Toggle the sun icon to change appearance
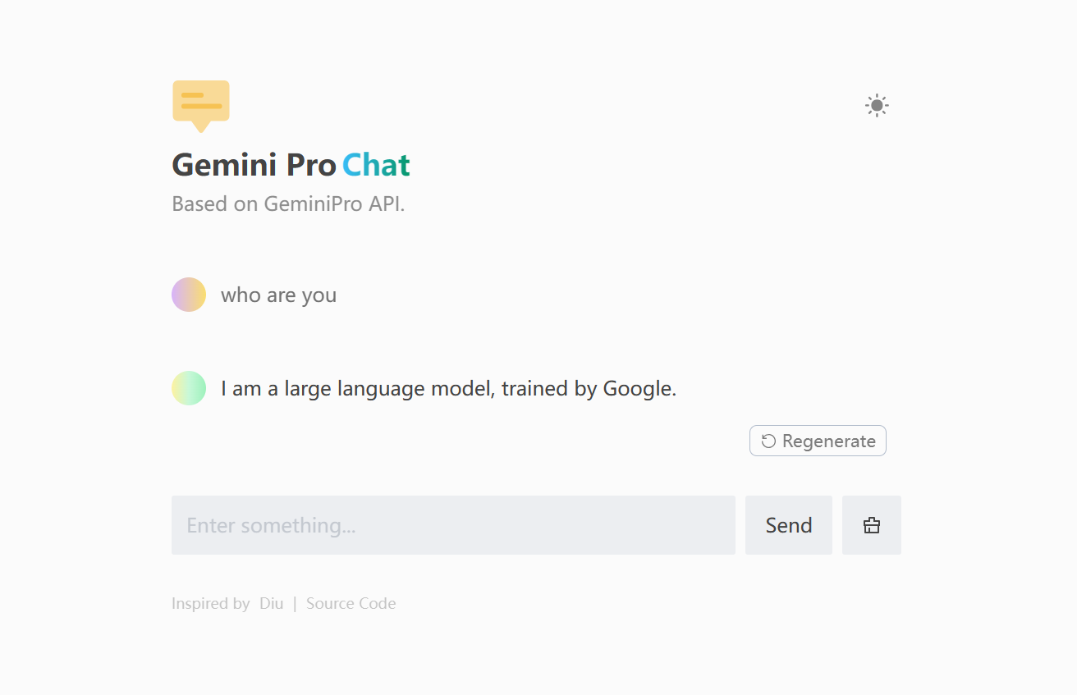The image size is (1077, 695). tap(876, 105)
